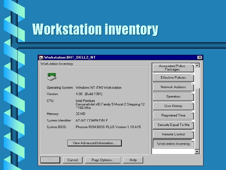Click the Intel Pentium CPU text

85,101
